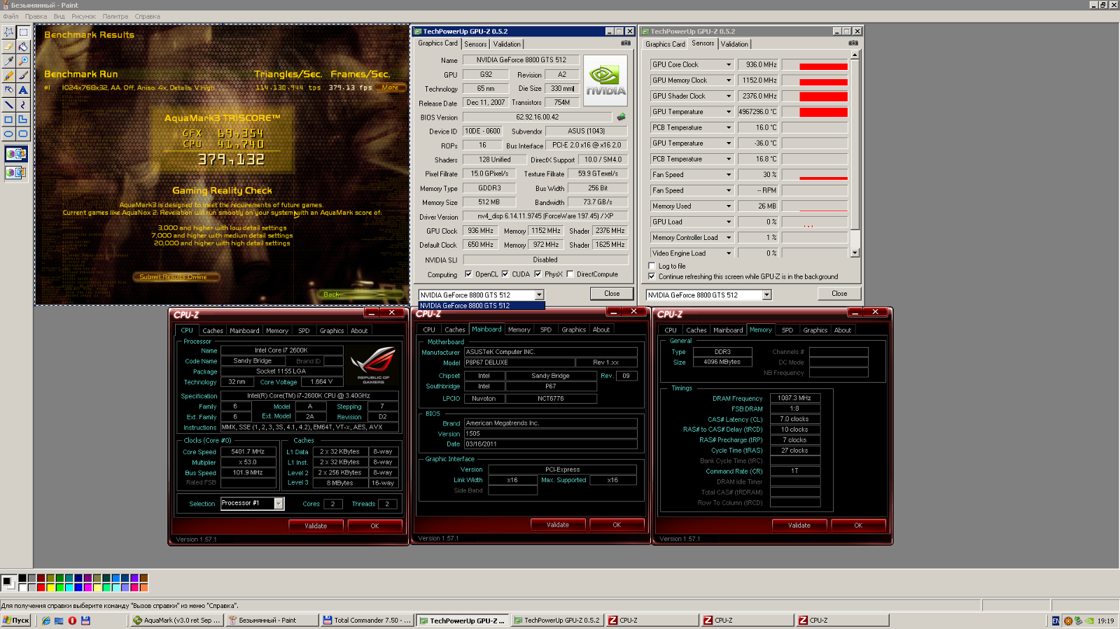Viewport: 1120px width, 629px height.
Task: Select the Brush tool in Paint
Action: pyautogui.click(x=23, y=76)
